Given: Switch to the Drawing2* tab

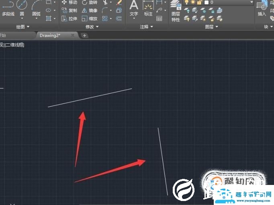Looking at the screenshot, I should [50, 35].
